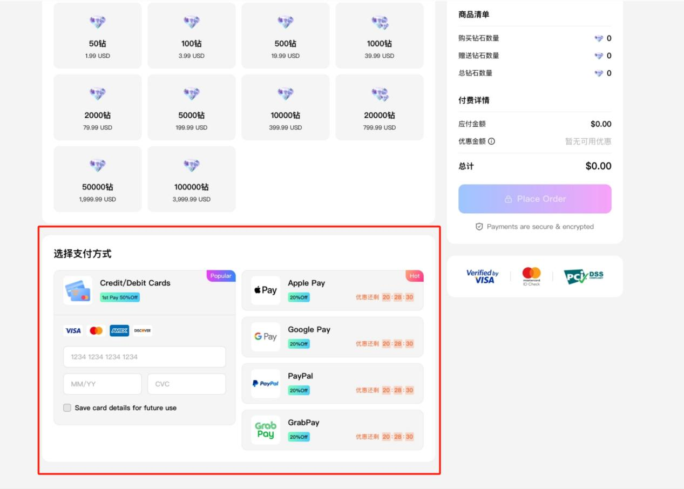Check Save card details for future use
This screenshot has width=684, height=489.
pos(67,408)
